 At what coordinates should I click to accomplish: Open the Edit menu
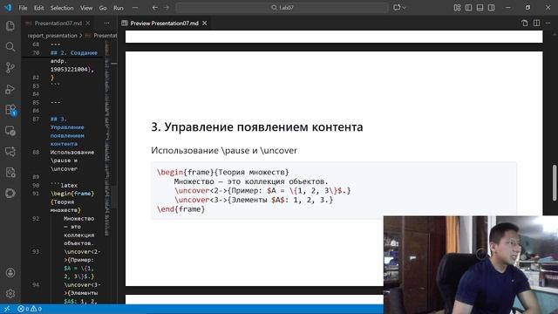coord(38,8)
